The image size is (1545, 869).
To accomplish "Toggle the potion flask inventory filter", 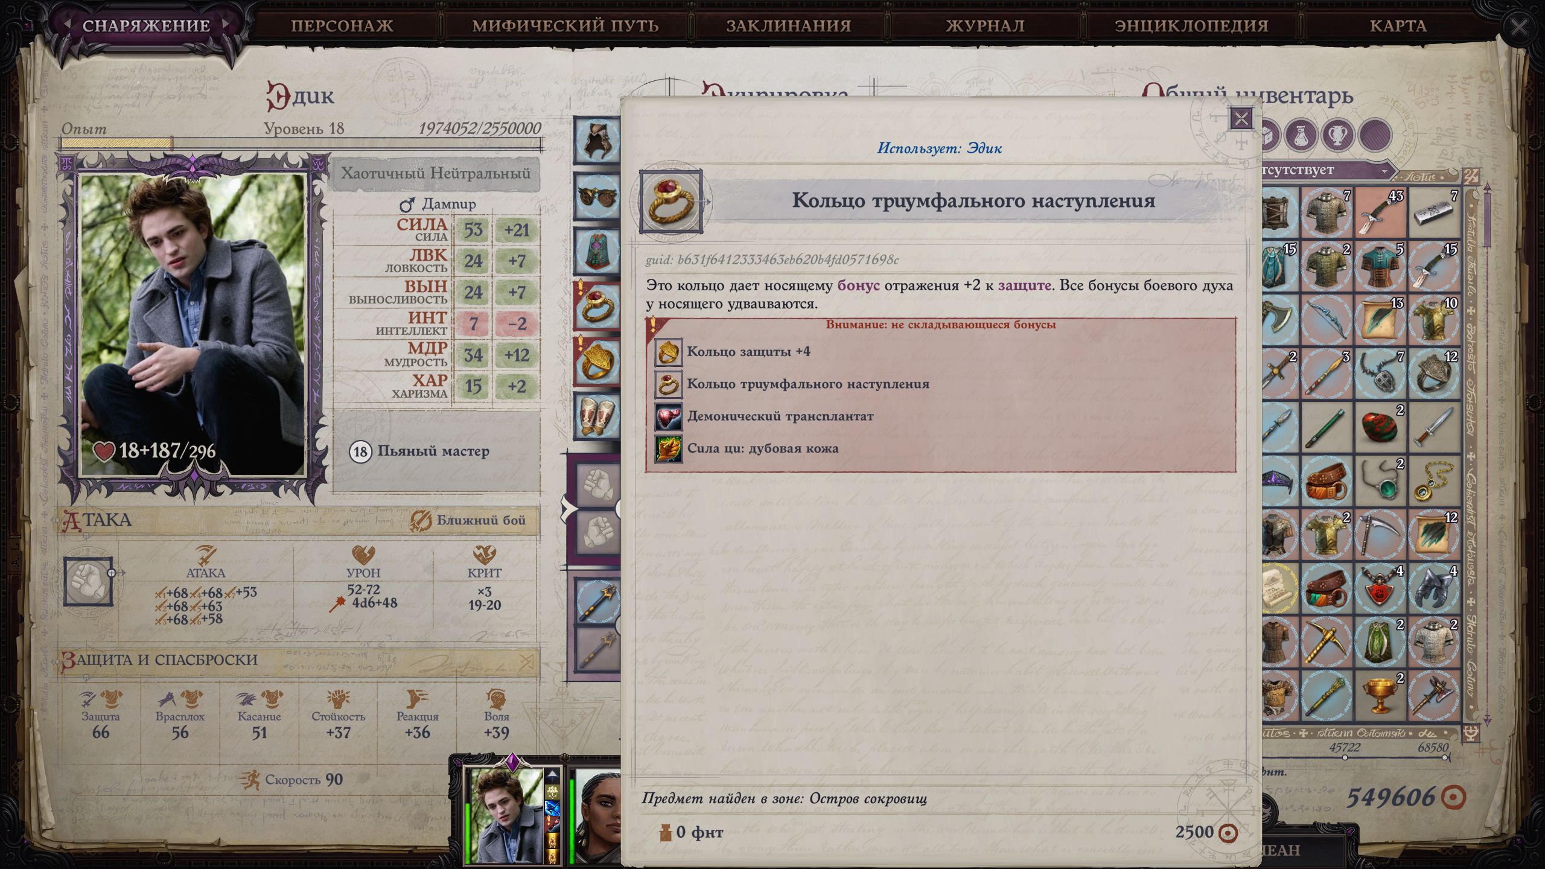I will coord(1301,134).
